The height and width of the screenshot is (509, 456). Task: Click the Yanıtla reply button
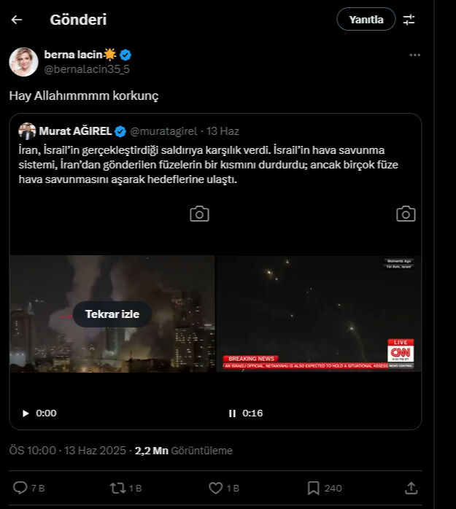tap(366, 20)
